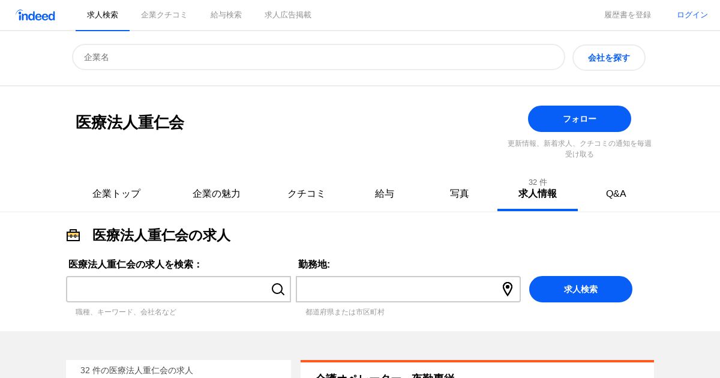
Task: Click the briefcase icon beside jobs heading
Action: click(73, 235)
